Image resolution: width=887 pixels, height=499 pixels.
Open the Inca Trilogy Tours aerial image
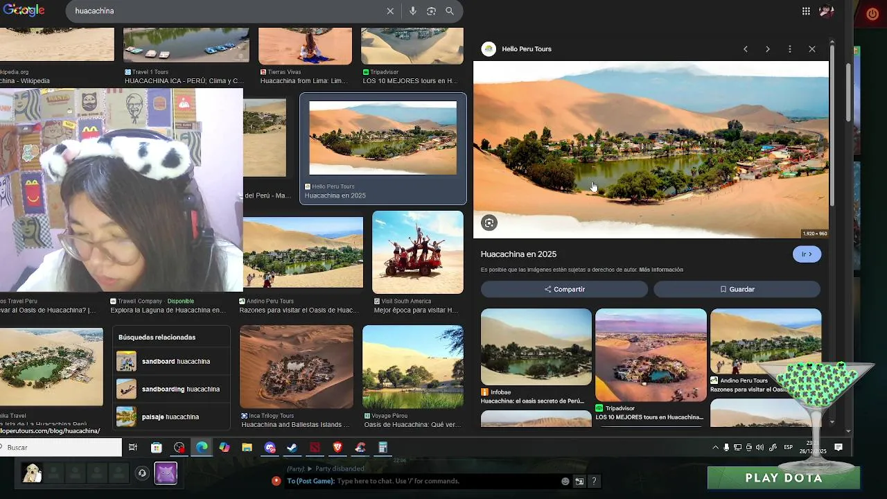297,367
